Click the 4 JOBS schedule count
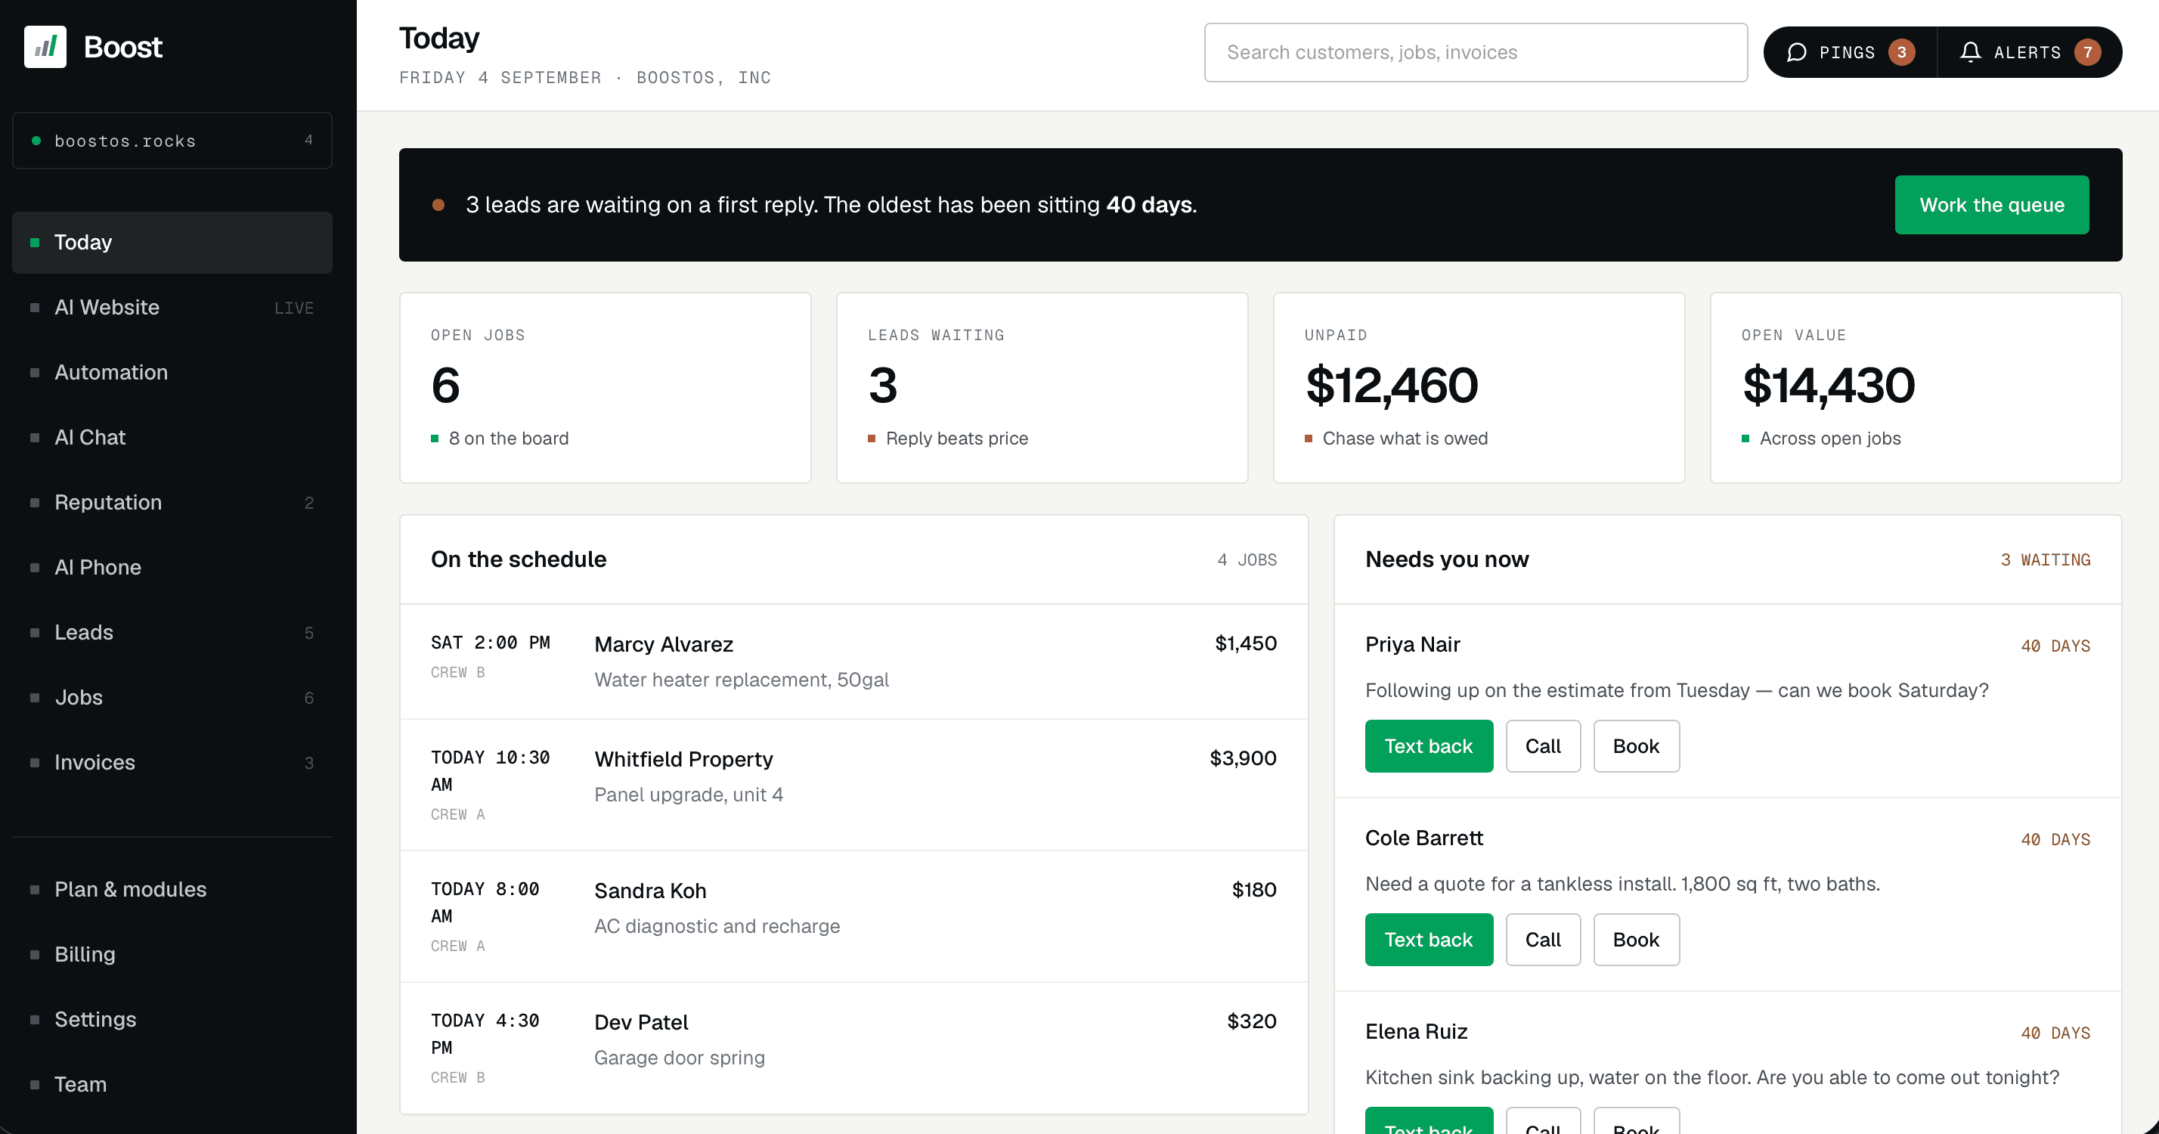The height and width of the screenshot is (1134, 2159). [1247, 560]
